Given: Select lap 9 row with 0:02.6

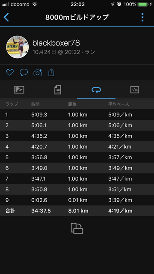Looking at the screenshot, I should click(x=77, y=200).
